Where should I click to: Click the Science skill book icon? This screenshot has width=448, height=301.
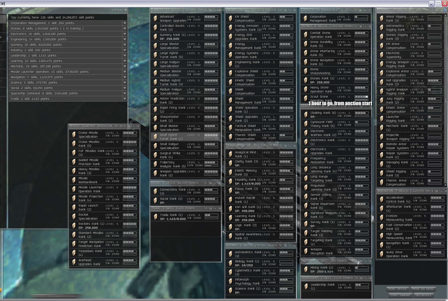(231, 290)
